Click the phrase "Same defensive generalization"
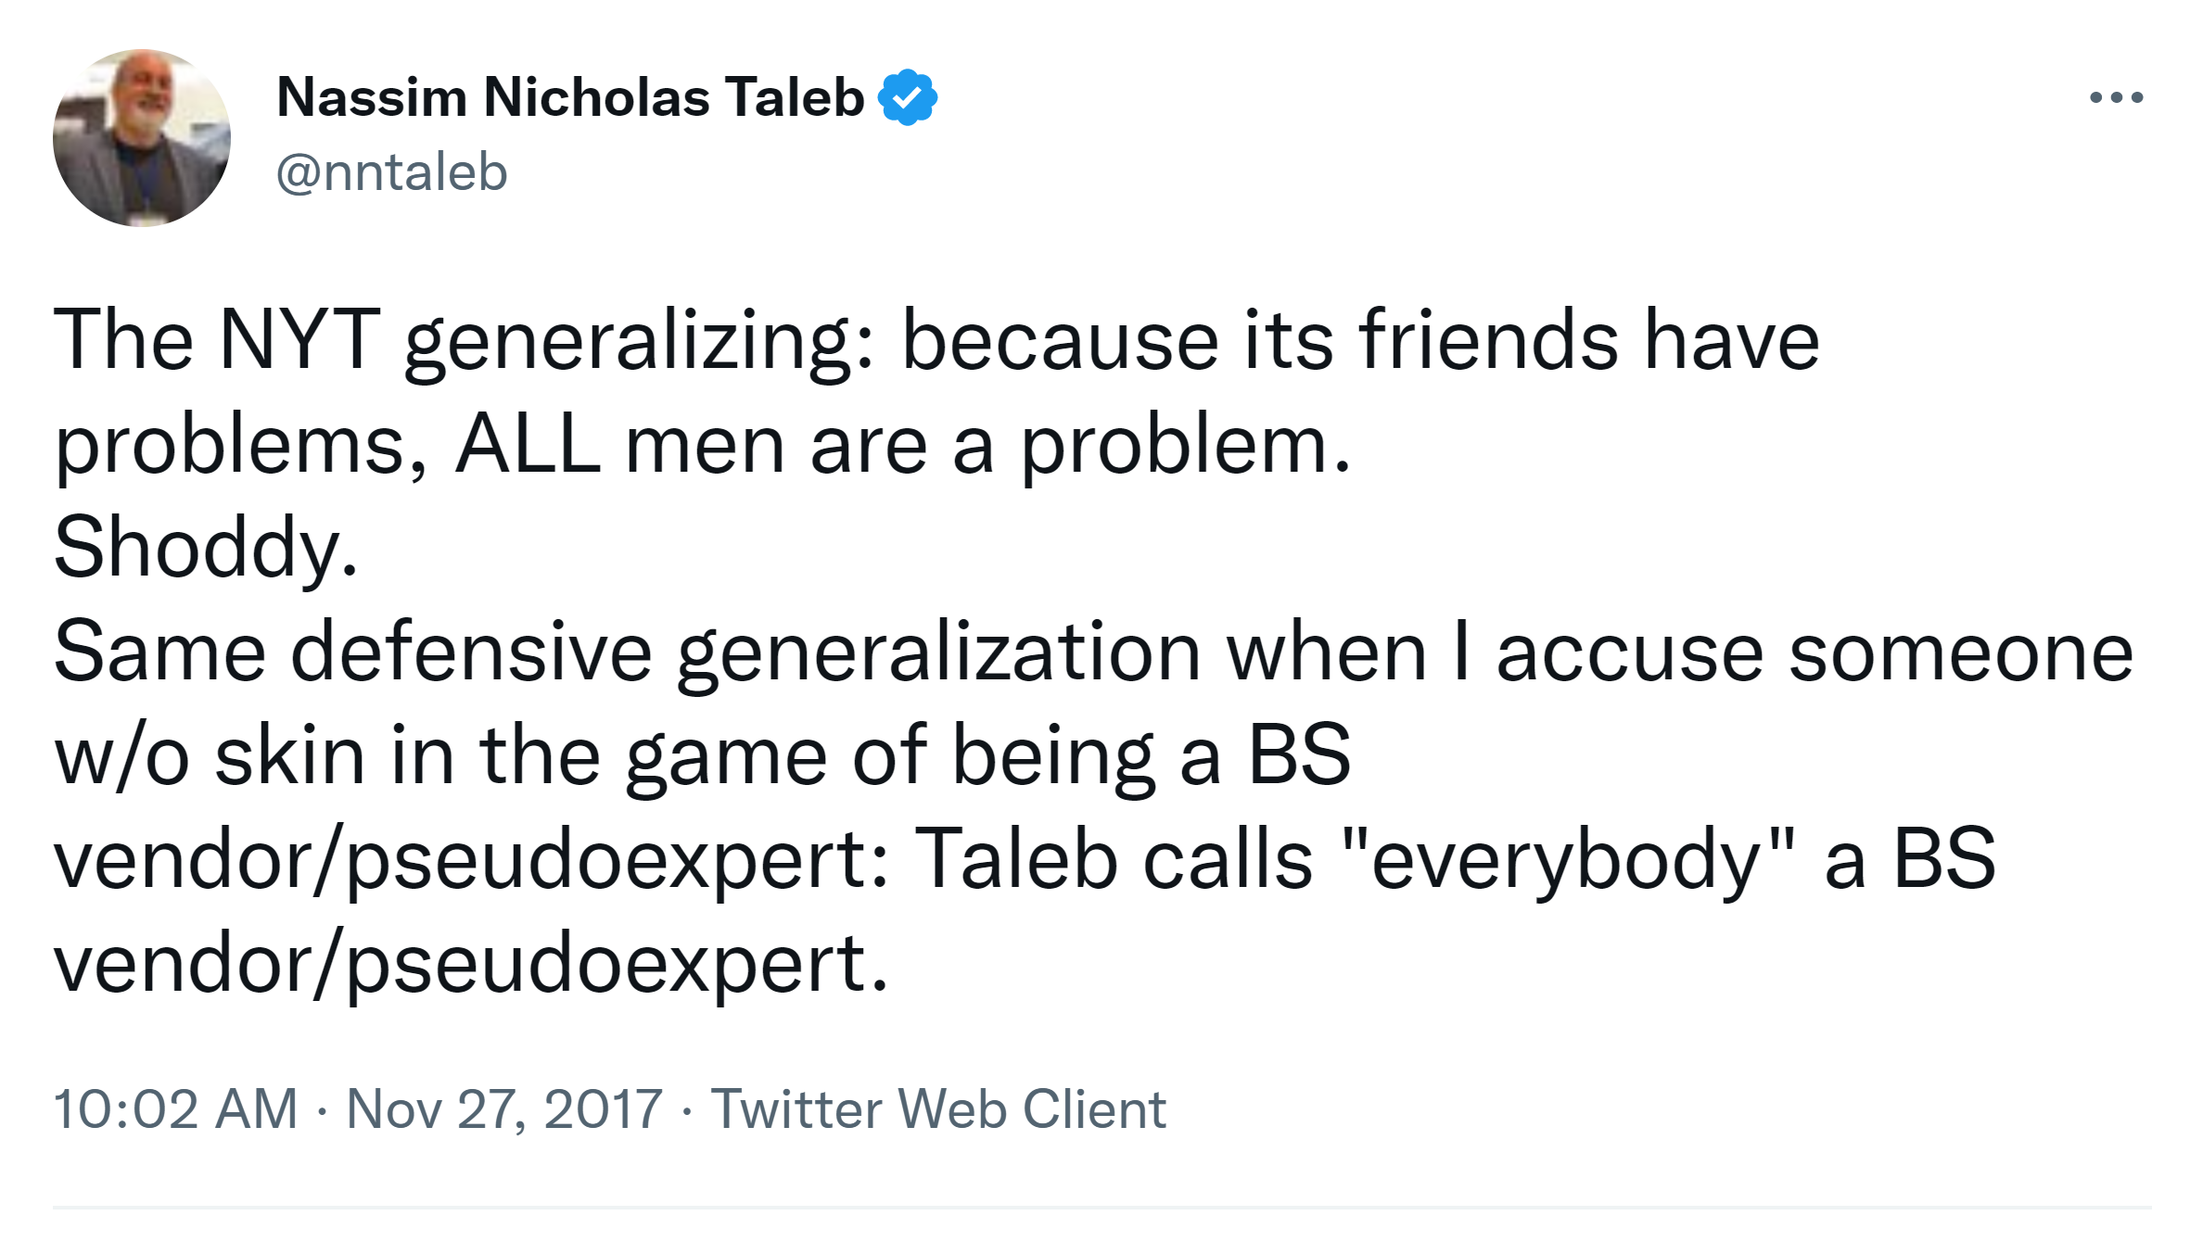Image resolution: width=2190 pixels, height=1241 pixels. click(x=628, y=652)
